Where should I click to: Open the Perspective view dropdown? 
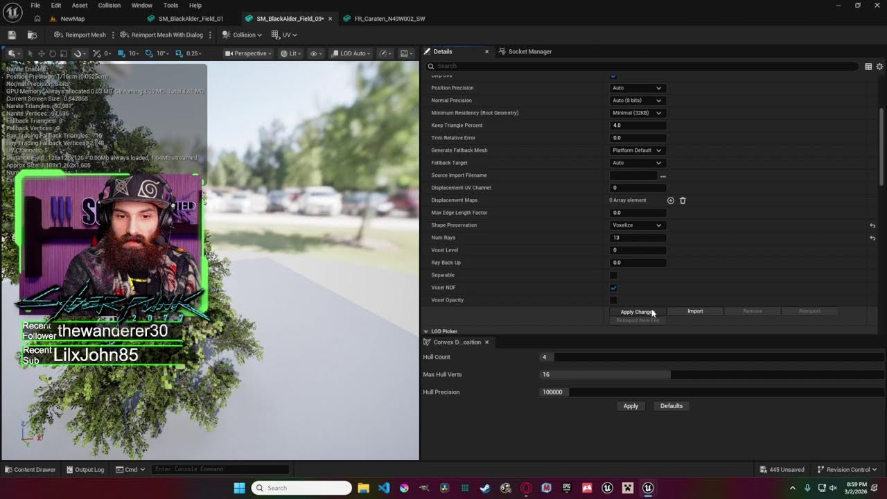(x=249, y=53)
